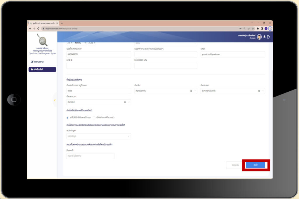Image resolution: width=299 pixels, height=199 pixels.
Task: Collapse sidebar with the yellow chevron
Action: click(55, 100)
